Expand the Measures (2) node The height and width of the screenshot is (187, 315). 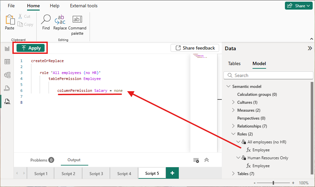pos(233,110)
